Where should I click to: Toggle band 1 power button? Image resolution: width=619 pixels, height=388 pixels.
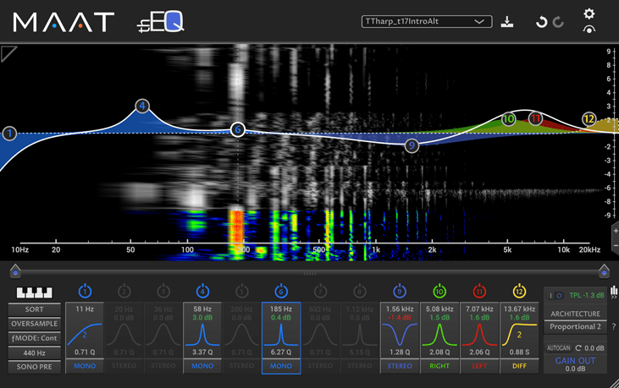click(85, 292)
